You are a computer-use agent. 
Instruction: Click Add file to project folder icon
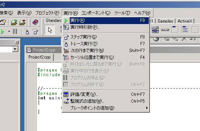coord(14,22)
